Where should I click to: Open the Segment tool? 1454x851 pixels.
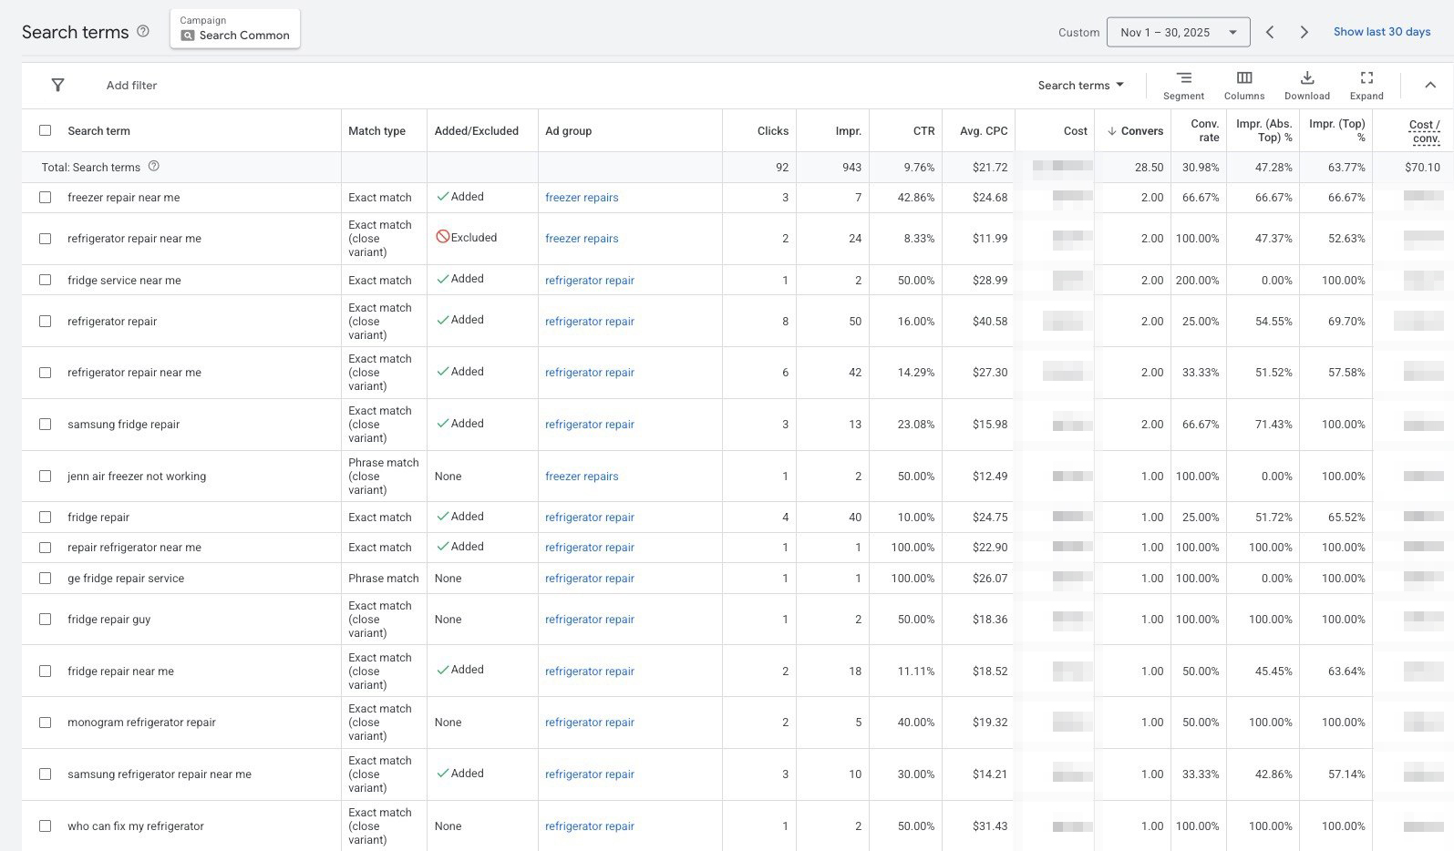[1183, 86]
